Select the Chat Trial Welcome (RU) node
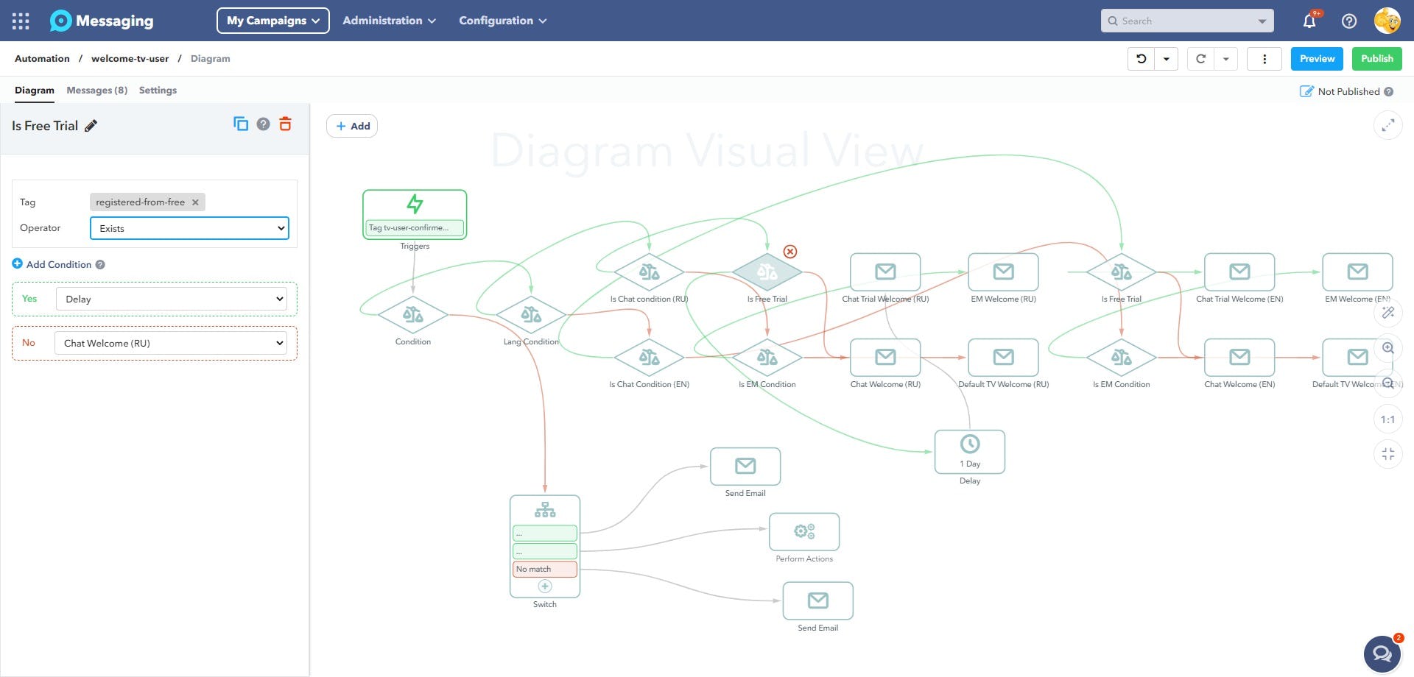This screenshot has width=1414, height=677. [885, 272]
